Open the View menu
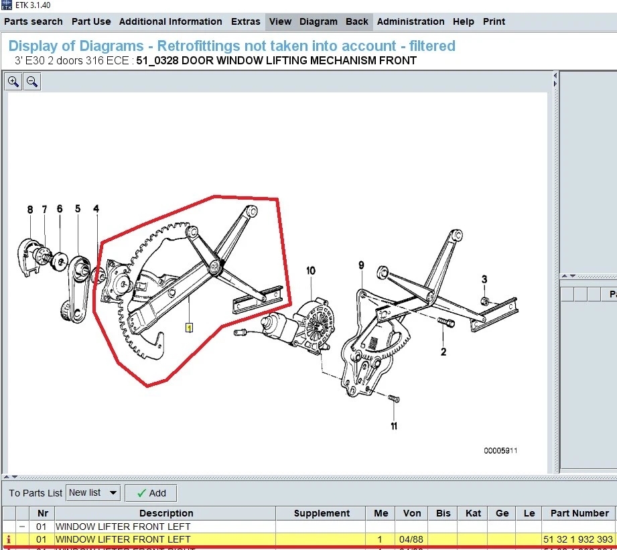 pyautogui.click(x=280, y=21)
